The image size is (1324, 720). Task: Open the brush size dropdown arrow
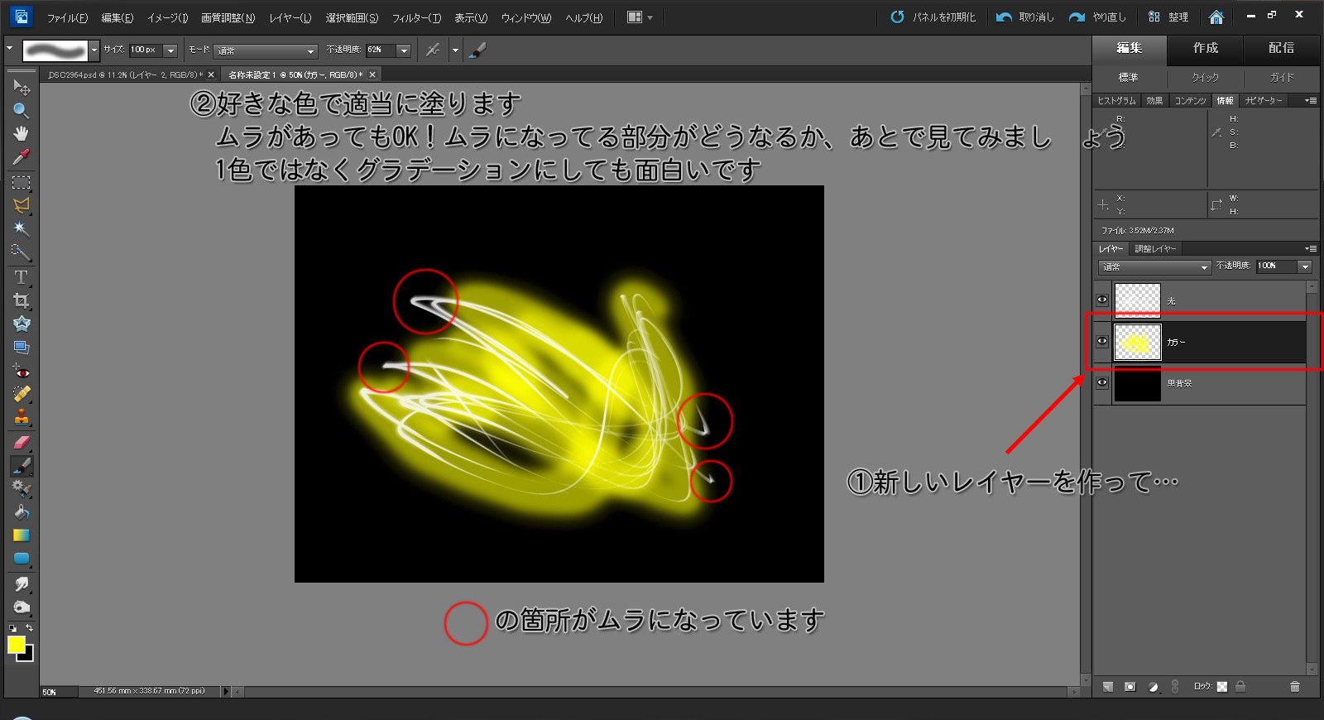pyautogui.click(x=170, y=50)
